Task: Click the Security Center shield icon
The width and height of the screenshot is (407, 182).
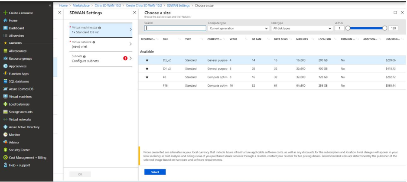Action: (5, 150)
